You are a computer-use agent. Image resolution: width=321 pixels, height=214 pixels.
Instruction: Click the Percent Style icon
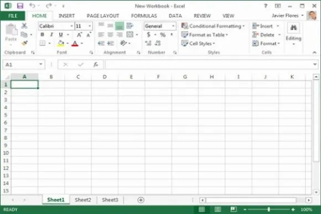(163, 34)
